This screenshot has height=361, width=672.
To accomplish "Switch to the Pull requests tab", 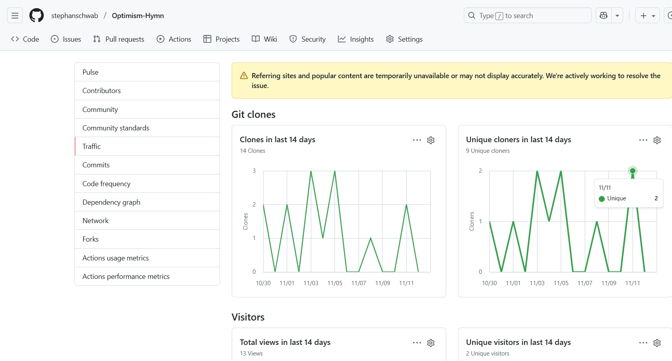I will tap(119, 39).
